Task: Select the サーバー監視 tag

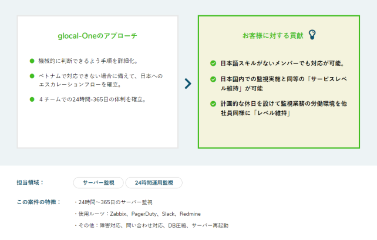Action: point(98,183)
